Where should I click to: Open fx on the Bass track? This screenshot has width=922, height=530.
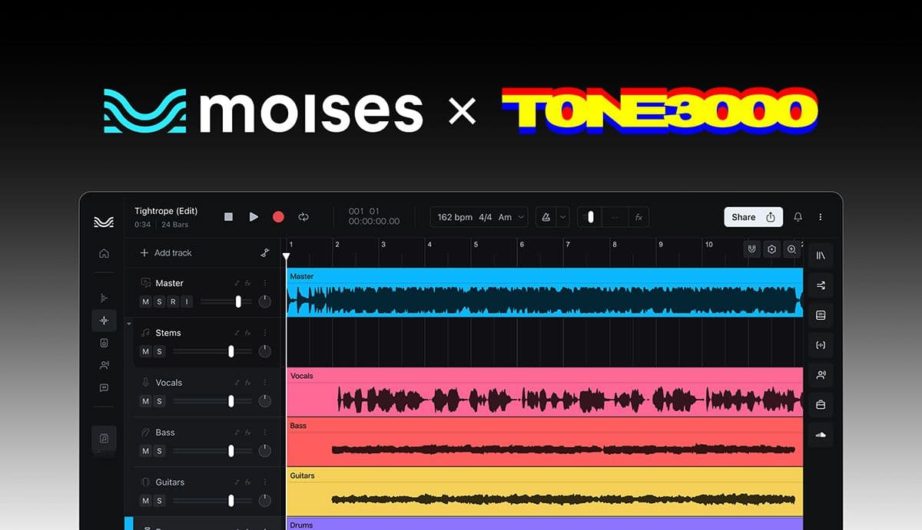[x=247, y=433]
